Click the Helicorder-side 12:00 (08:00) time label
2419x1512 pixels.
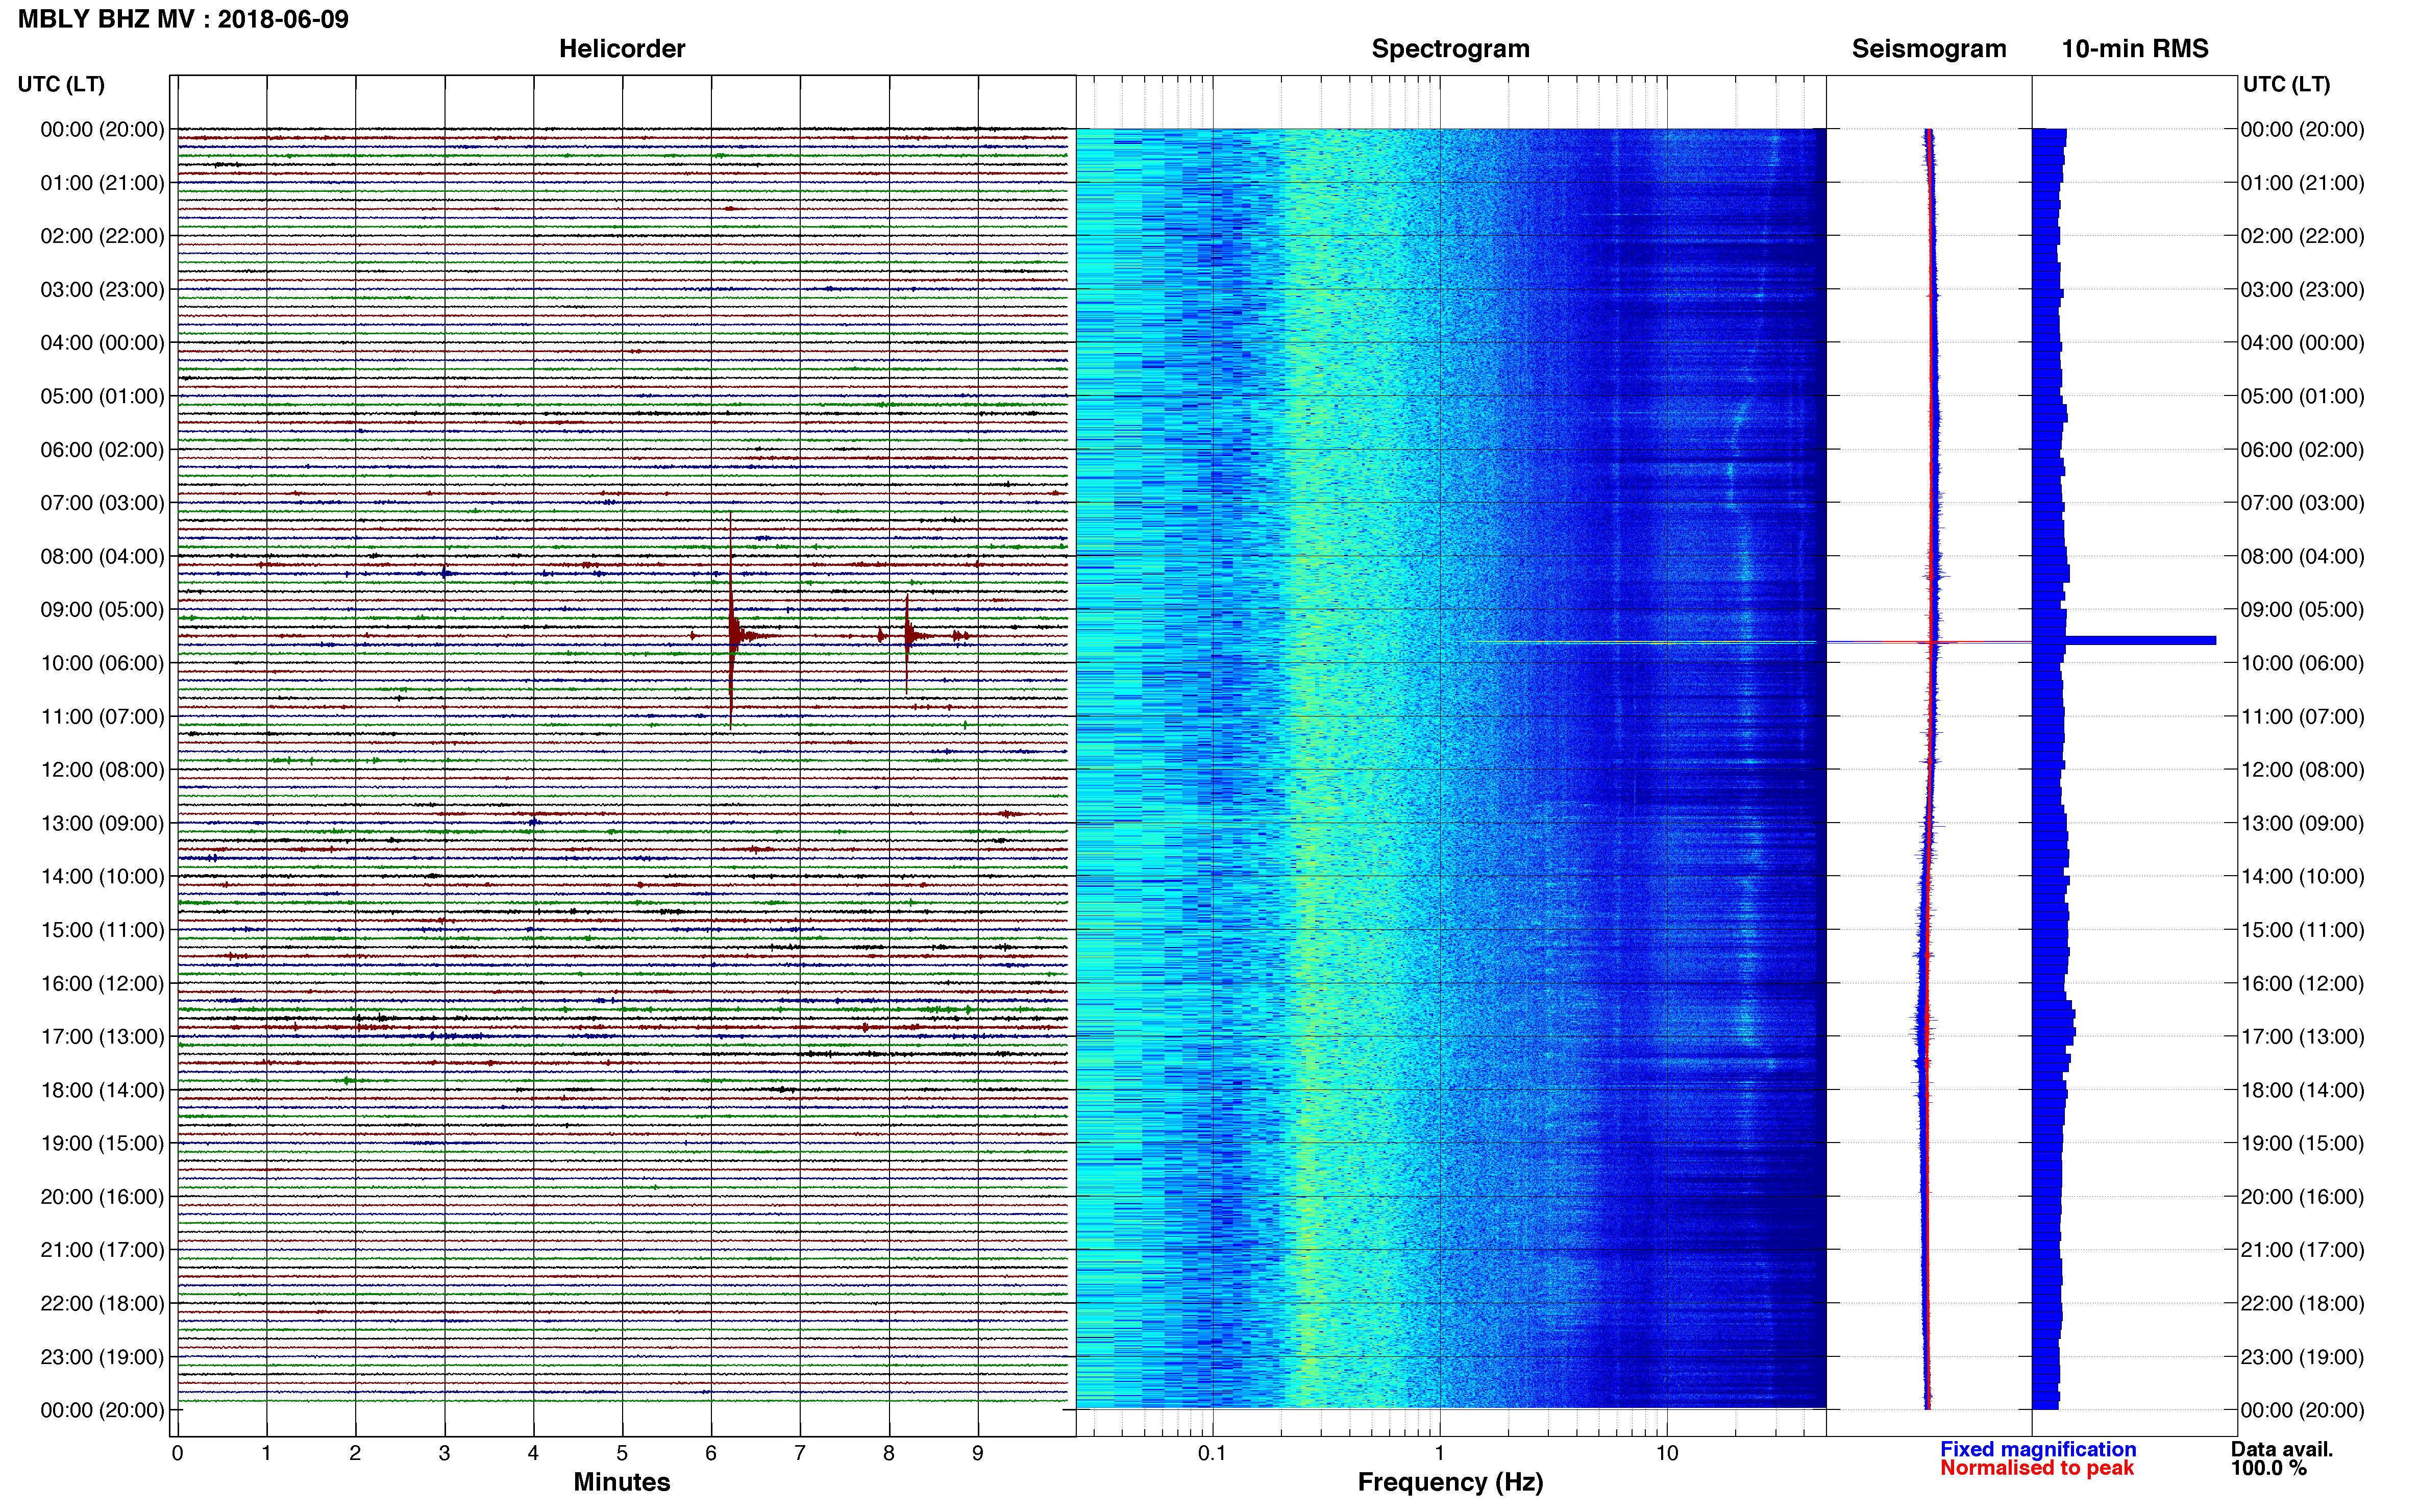click(102, 770)
